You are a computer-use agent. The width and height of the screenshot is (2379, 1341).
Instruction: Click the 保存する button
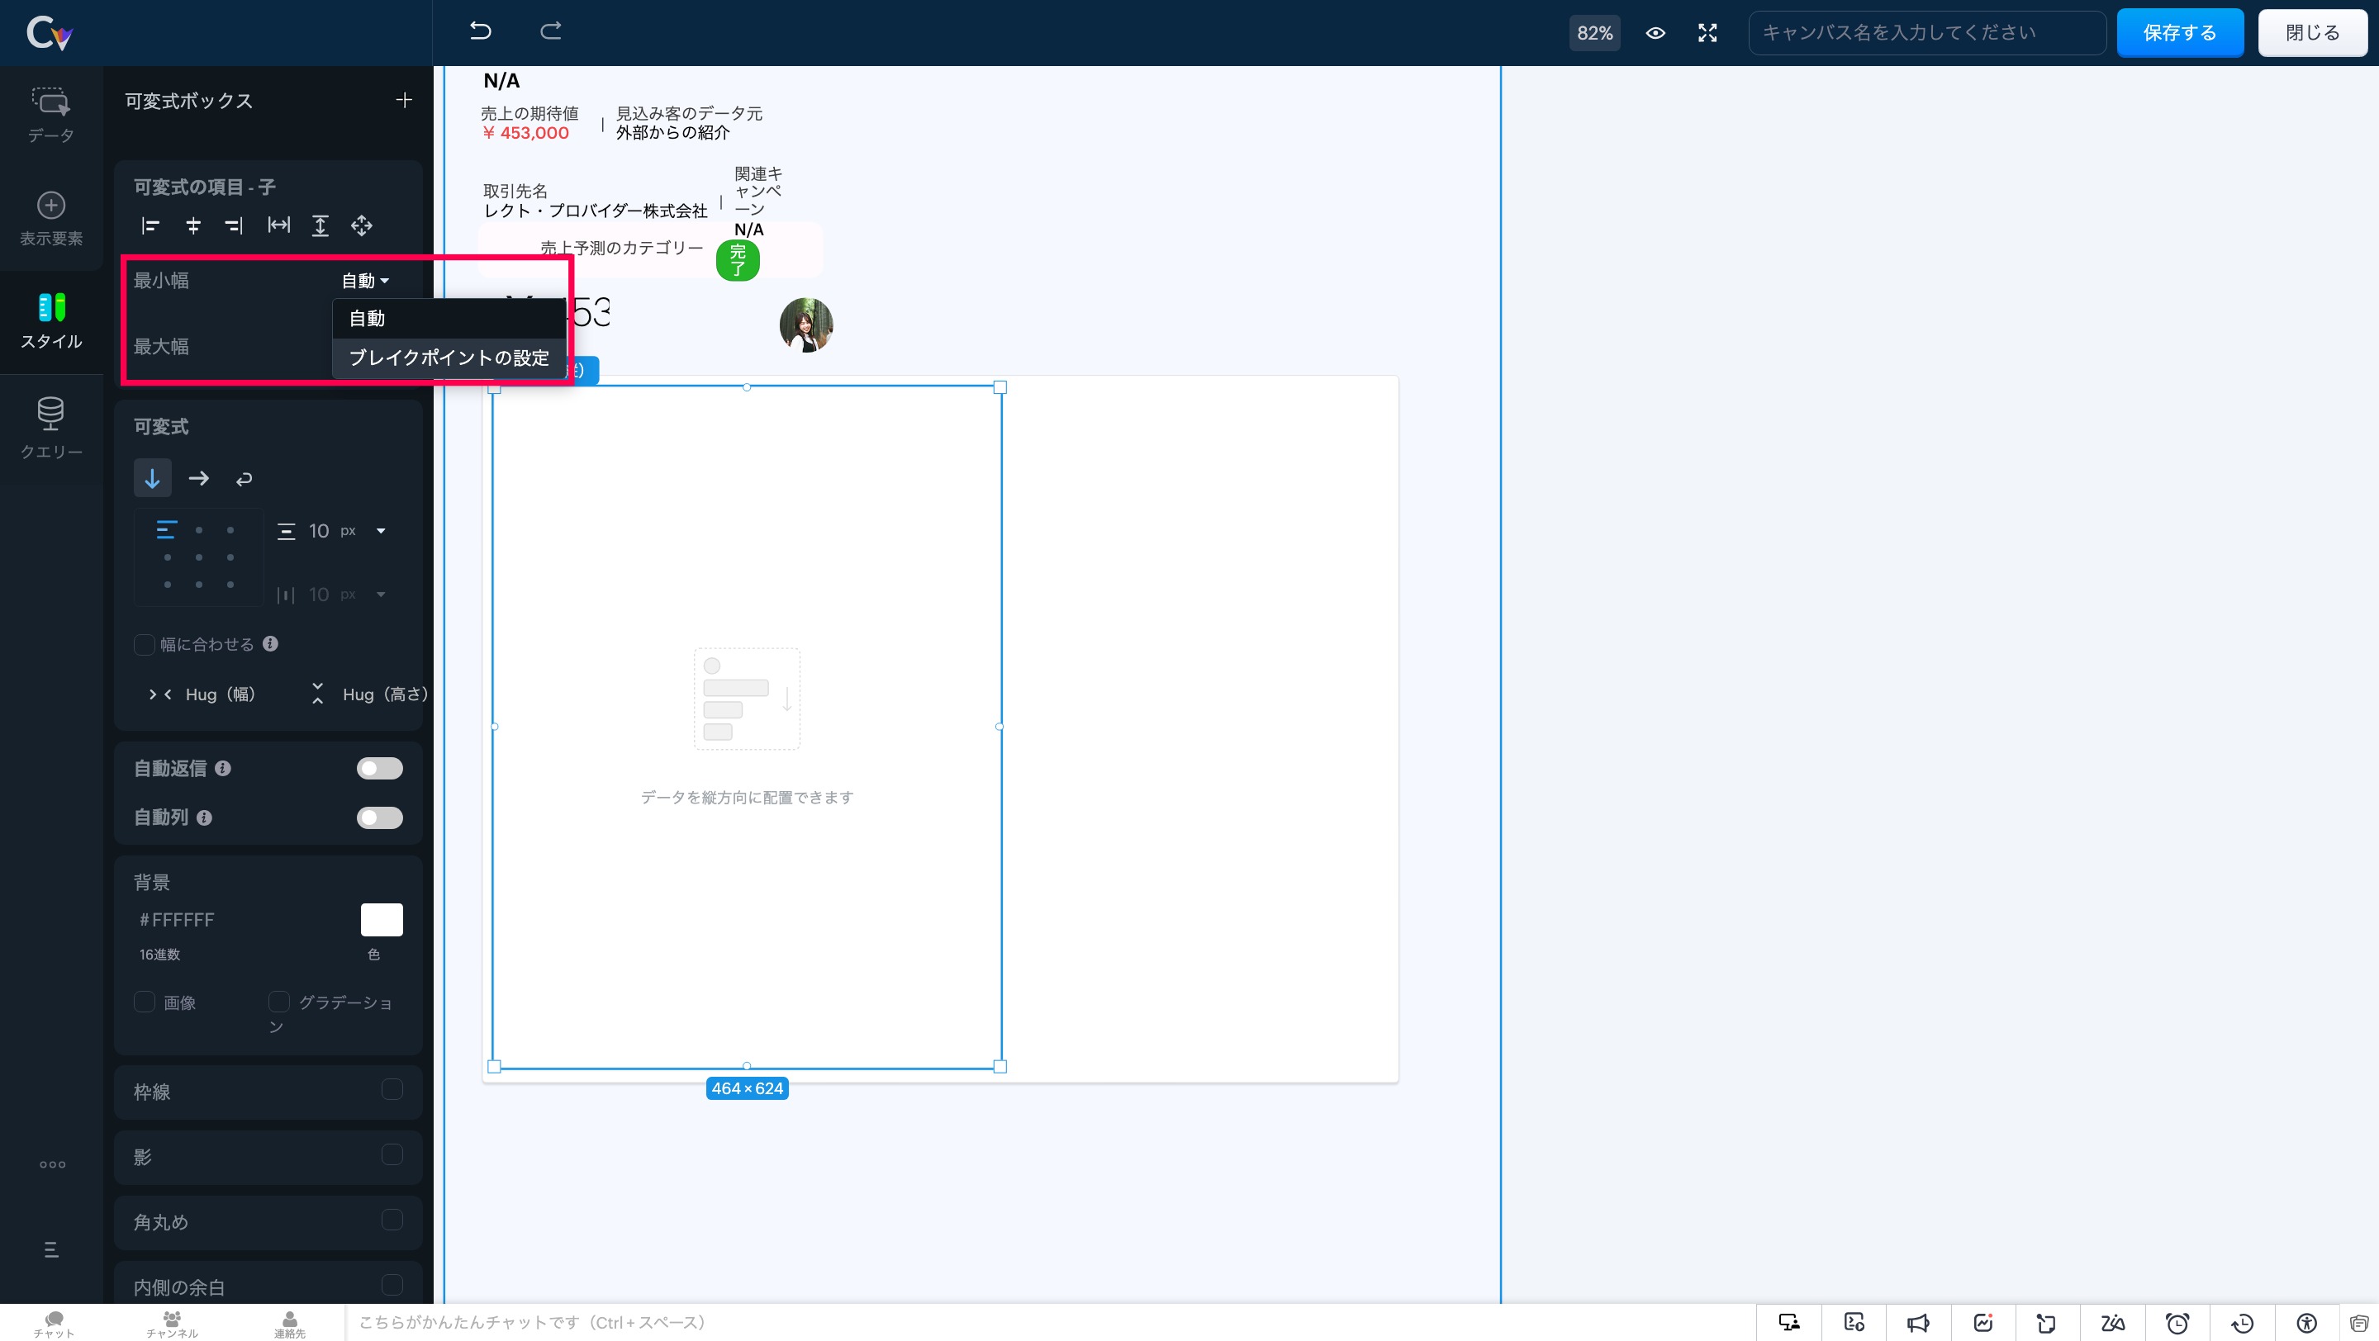[x=2180, y=33]
